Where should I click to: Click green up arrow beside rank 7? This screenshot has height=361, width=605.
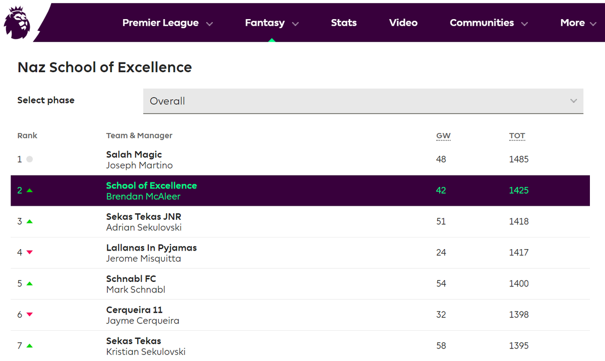(29, 346)
